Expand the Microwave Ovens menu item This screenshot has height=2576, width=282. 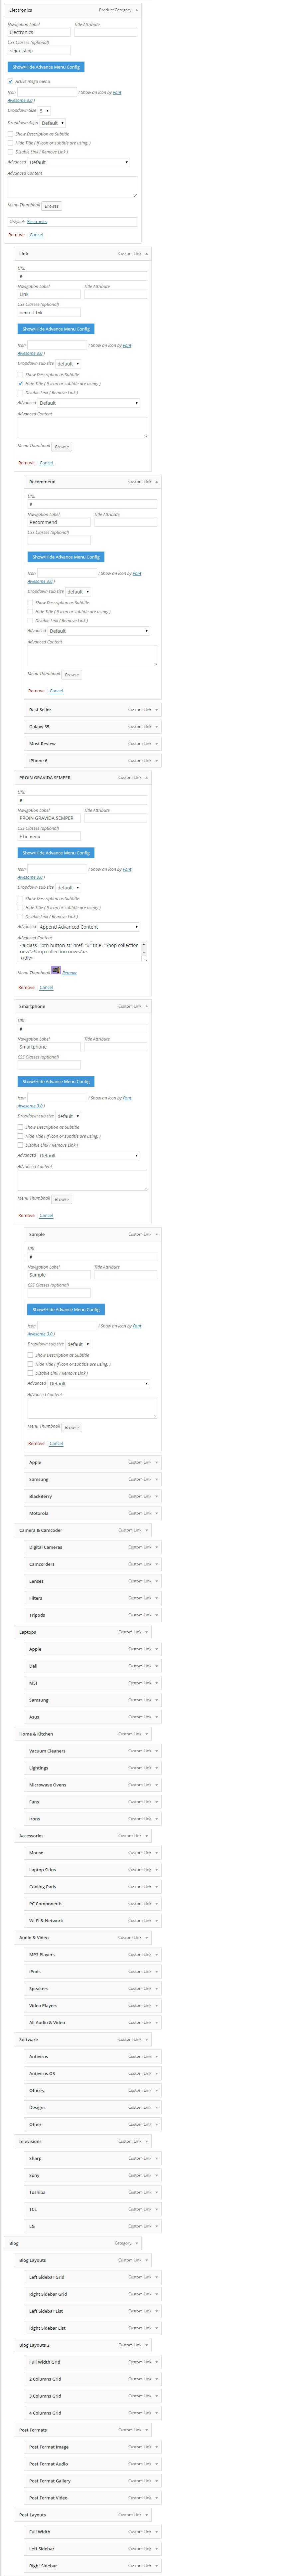156,1785
